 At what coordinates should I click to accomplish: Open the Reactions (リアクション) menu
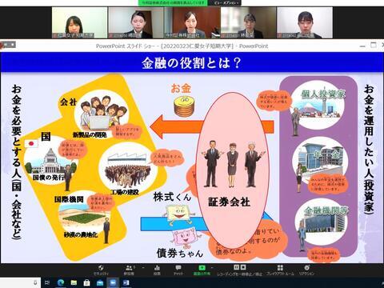tap(306, 270)
